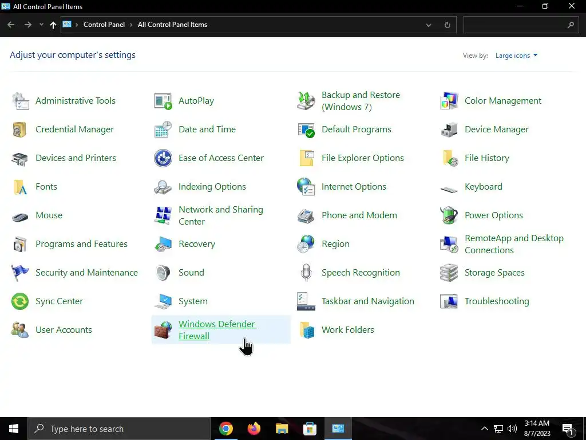
Task: Click the File Explorer Options icon
Action: [306, 158]
